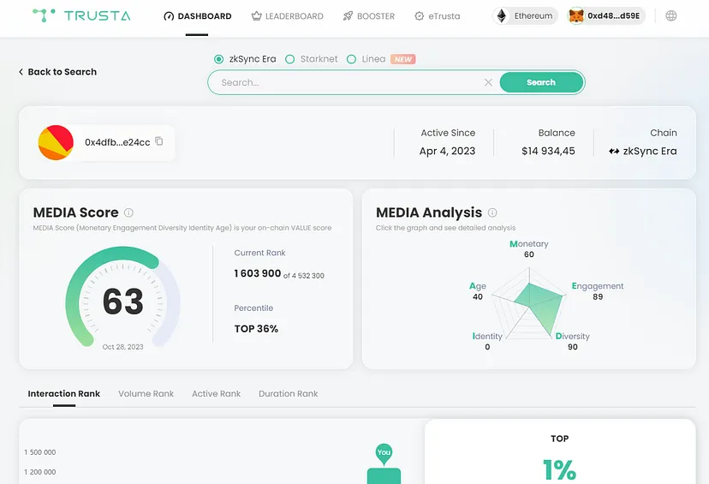
Task: Click the info icon beside MEDIA Score
Action: (128, 212)
